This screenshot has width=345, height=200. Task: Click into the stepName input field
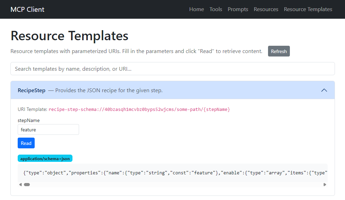(x=49, y=130)
